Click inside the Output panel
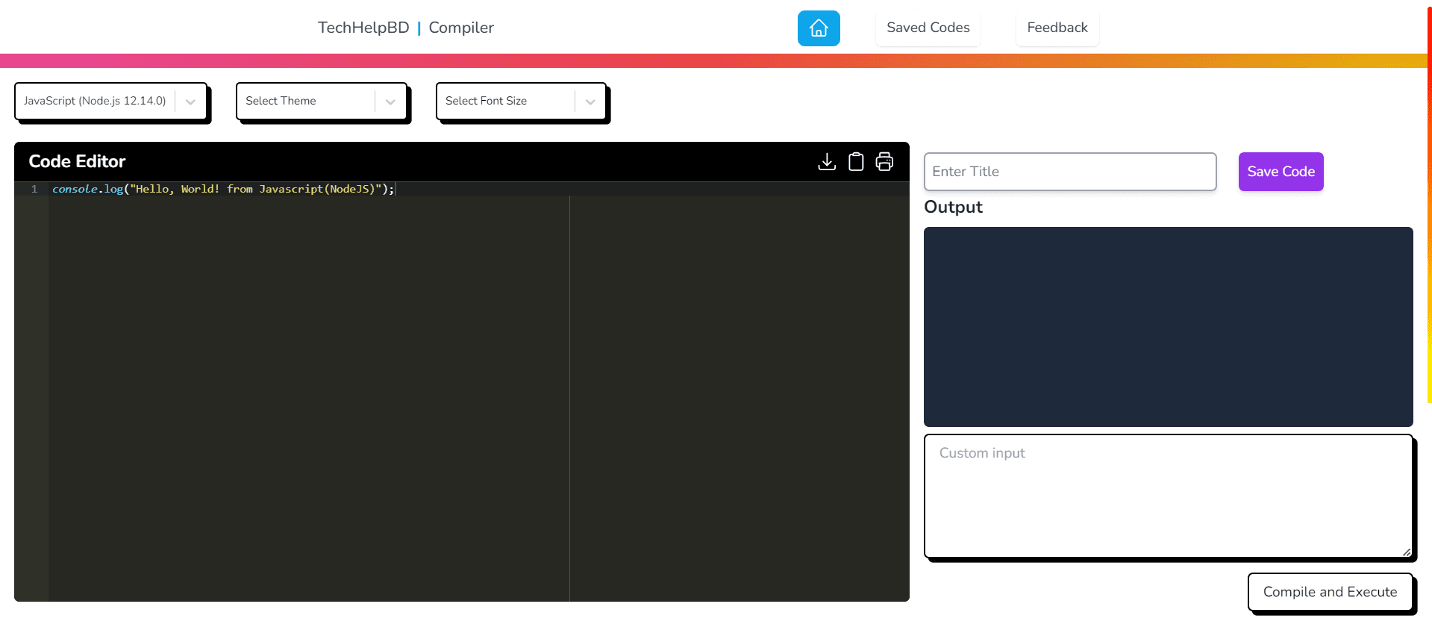1432x642 pixels. (1168, 327)
